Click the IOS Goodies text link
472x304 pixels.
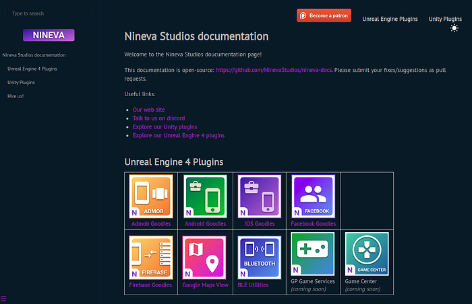click(x=260, y=224)
